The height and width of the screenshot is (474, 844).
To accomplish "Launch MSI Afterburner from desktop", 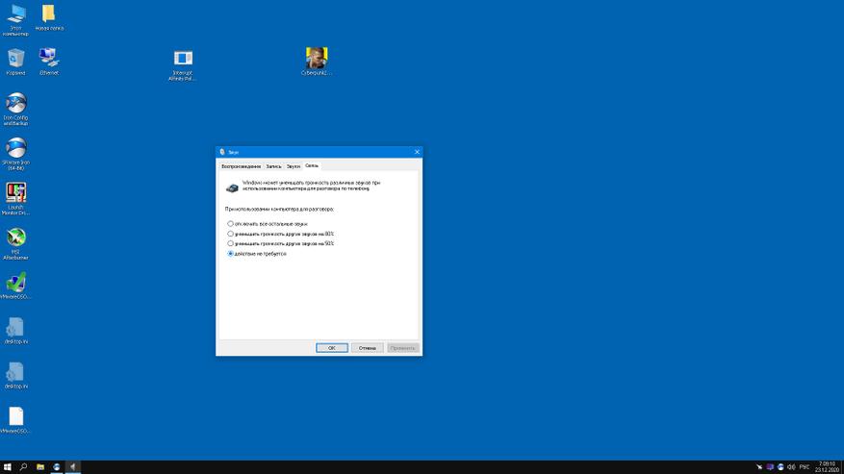I will coord(15,237).
